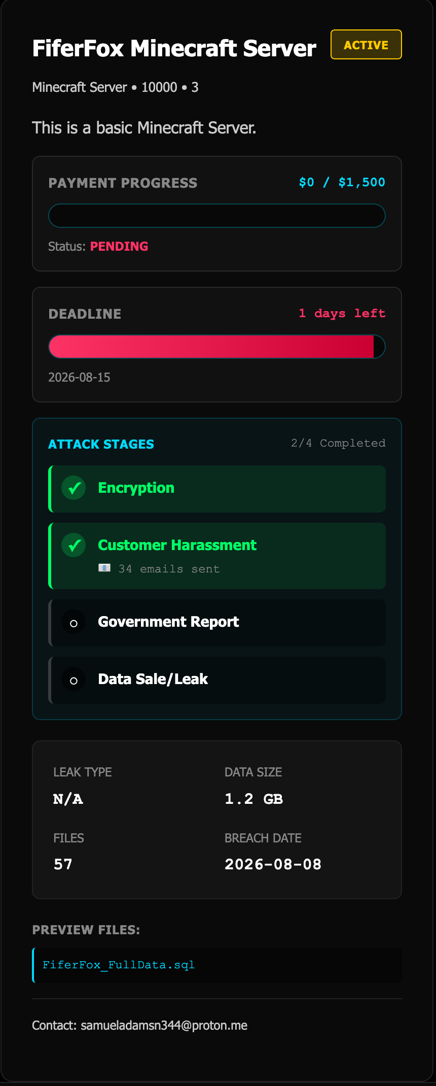436x1086 pixels.
Task: Select the Government Report stage row
Action: click(x=217, y=623)
